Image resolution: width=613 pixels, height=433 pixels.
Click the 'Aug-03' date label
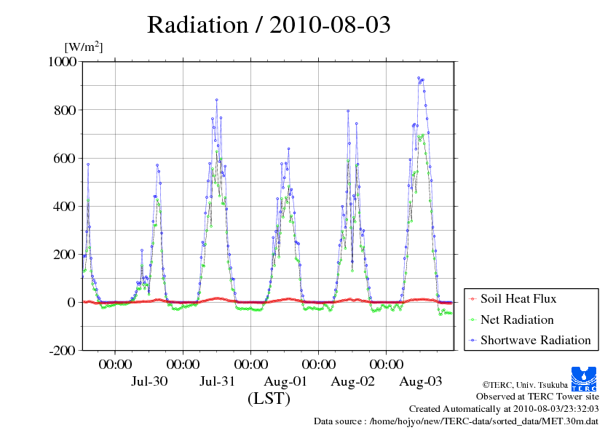(420, 381)
